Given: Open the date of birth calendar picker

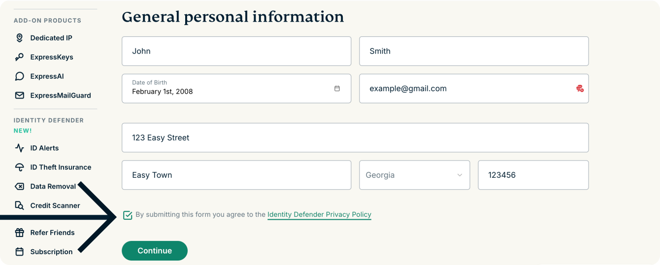Looking at the screenshot, I should [x=337, y=89].
